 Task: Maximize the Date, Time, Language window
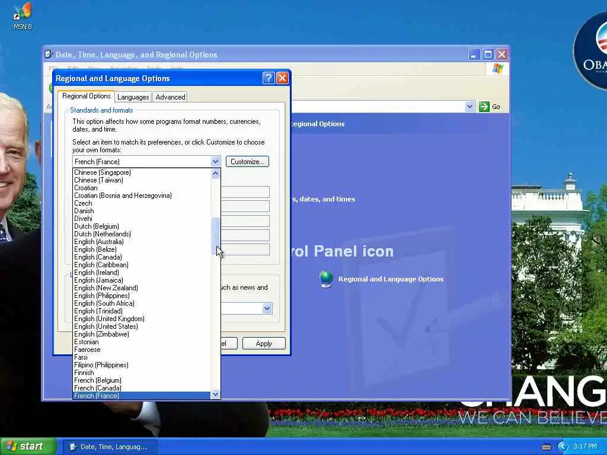(x=488, y=54)
